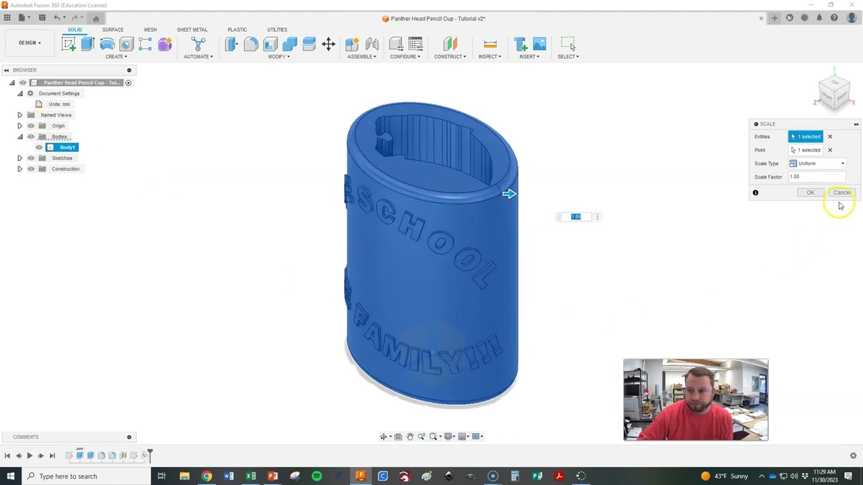Viewport: 863px width, 485px height.
Task: Select the Shell tool
Action: (x=270, y=44)
